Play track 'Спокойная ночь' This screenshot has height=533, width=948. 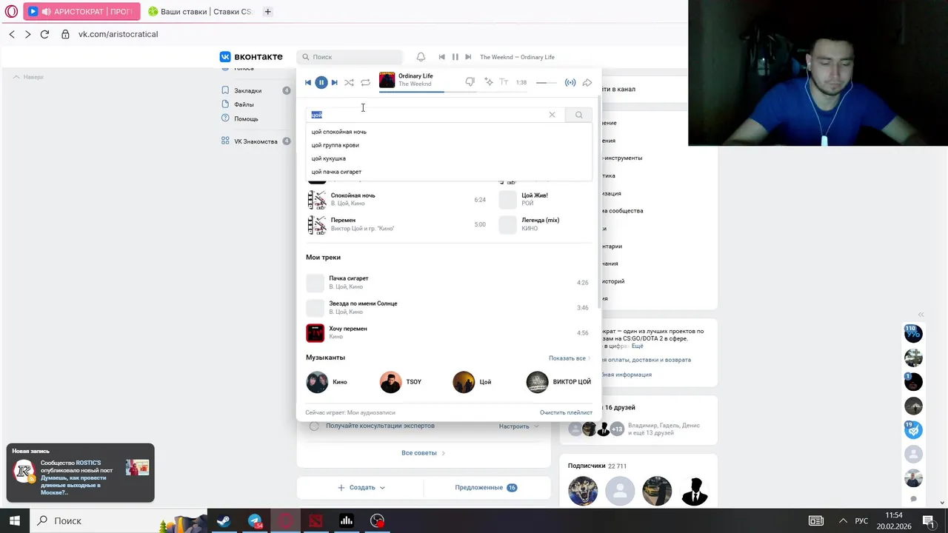pos(396,200)
